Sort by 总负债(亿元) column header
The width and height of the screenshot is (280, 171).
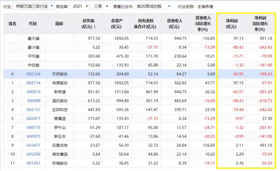pos(88,24)
